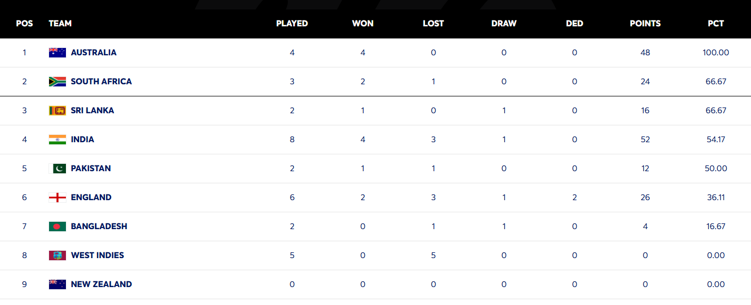Click the England flag icon
751x305 pixels.
57,198
